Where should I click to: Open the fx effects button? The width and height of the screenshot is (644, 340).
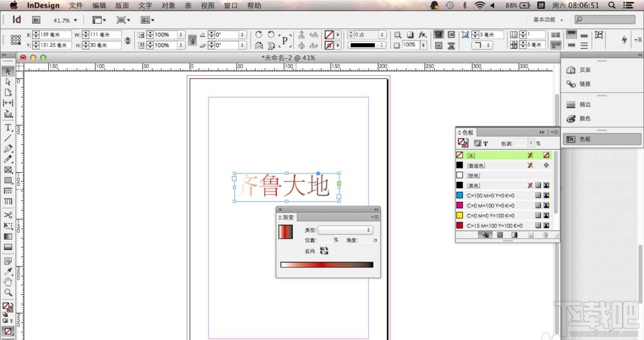[422, 35]
